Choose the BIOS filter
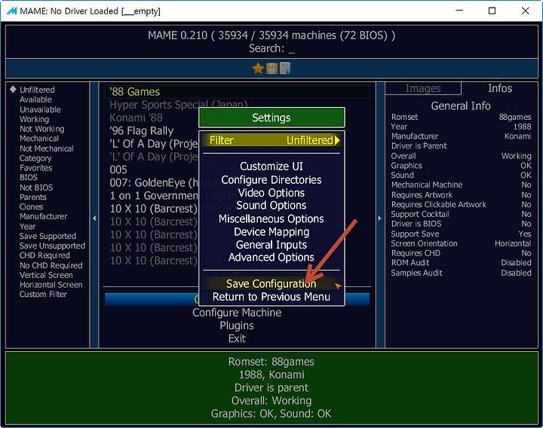 tap(29, 178)
